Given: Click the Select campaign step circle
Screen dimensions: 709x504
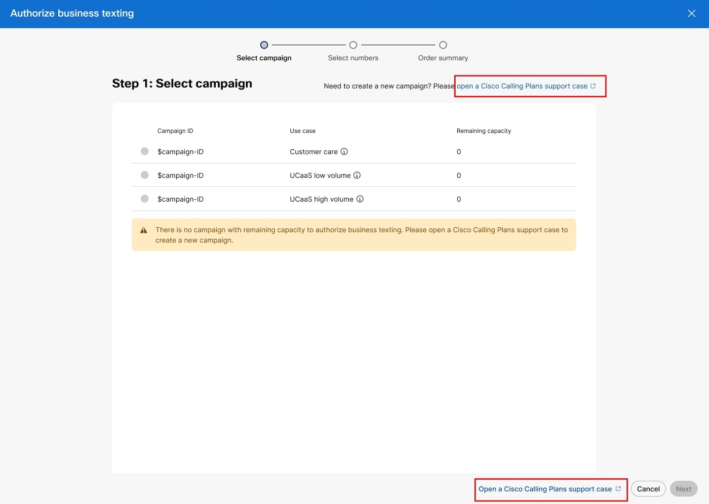Looking at the screenshot, I should pyautogui.click(x=264, y=45).
